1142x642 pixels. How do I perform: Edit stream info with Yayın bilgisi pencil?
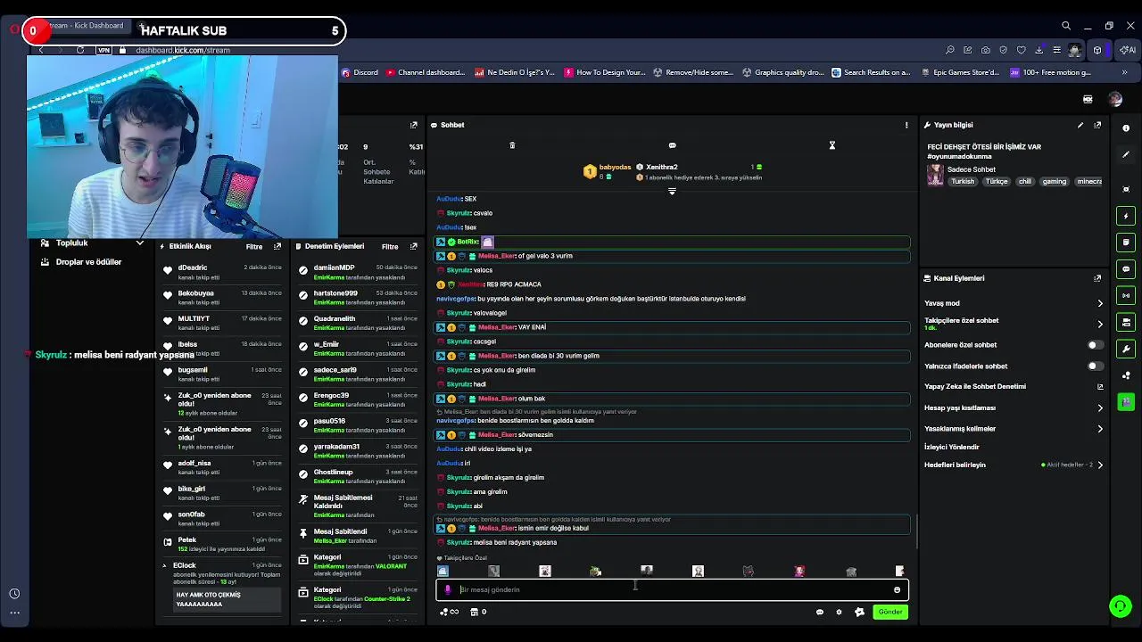click(x=1080, y=125)
